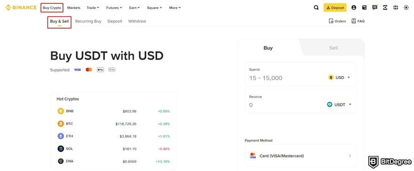Switch to the Withdraw tab
The width and height of the screenshot is (414, 171).
137,21
